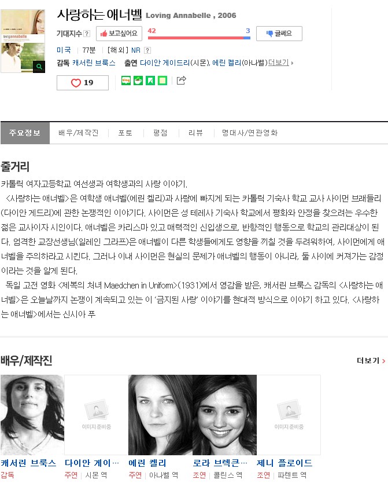Click the help icon next to NR
Viewport: 388px width, 490px height.
(147, 50)
